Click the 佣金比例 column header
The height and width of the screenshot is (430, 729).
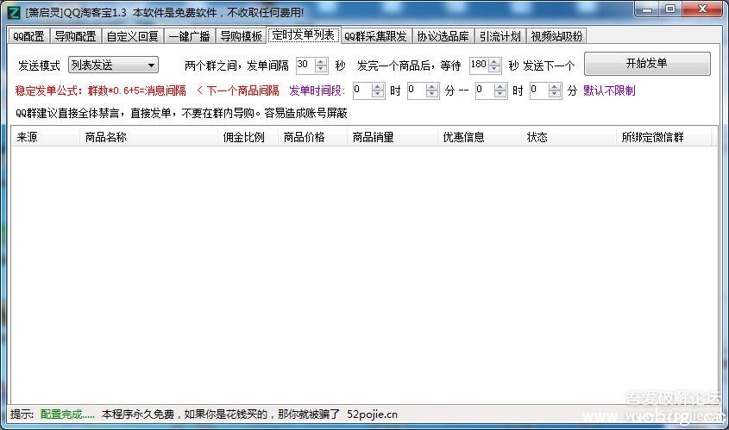(x=248, y=137)
